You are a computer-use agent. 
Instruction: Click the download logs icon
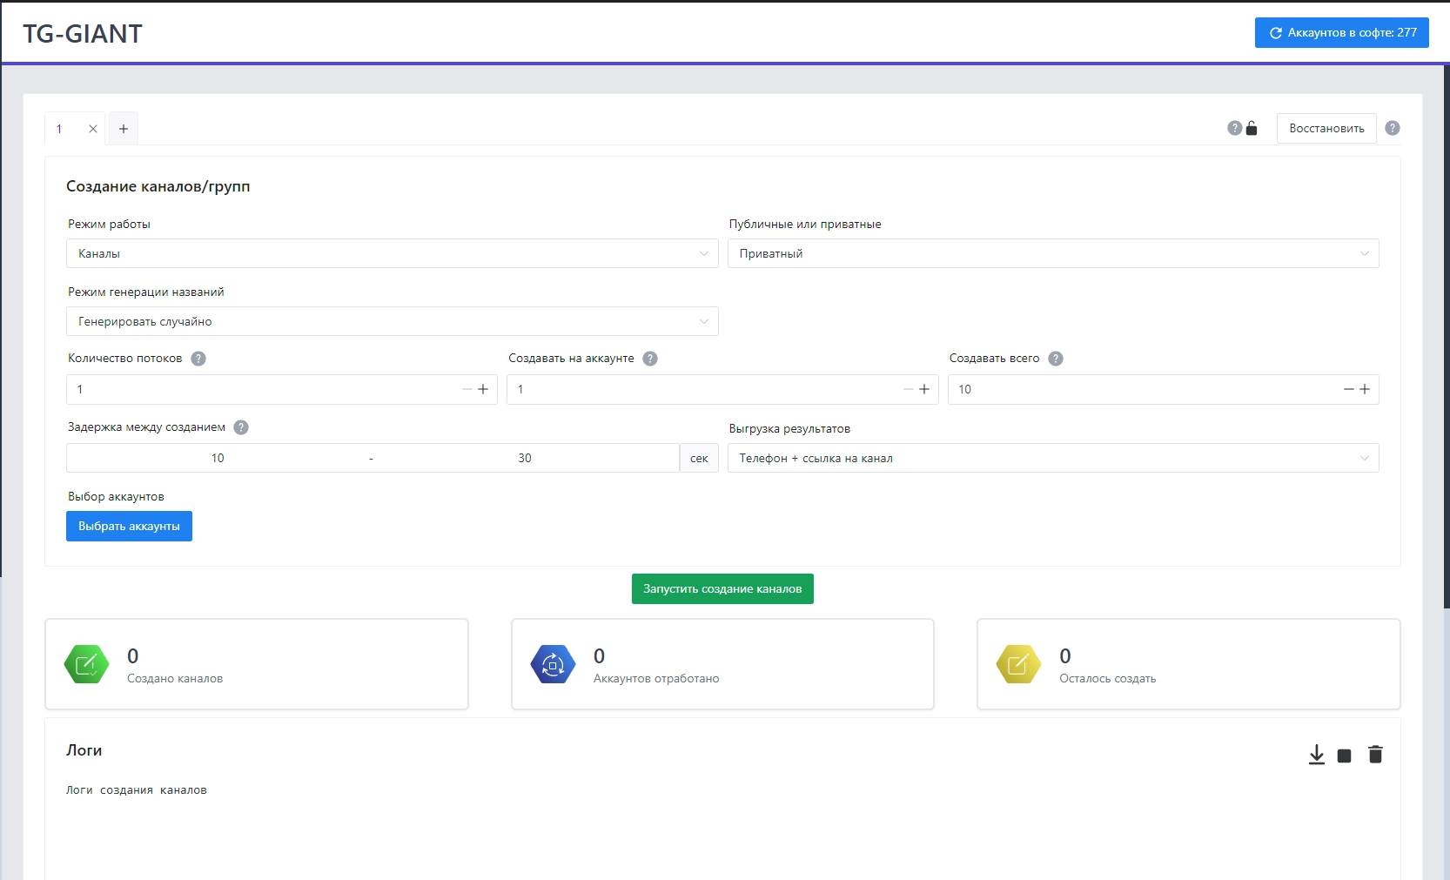point(1316,755)
